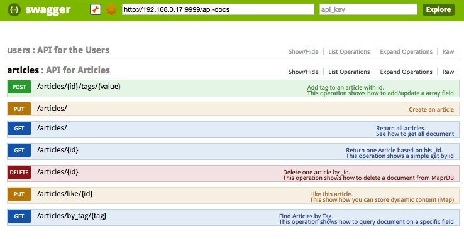Click Expand Operations for users API
Screen dimensions: 464x239
click(406, 51)
